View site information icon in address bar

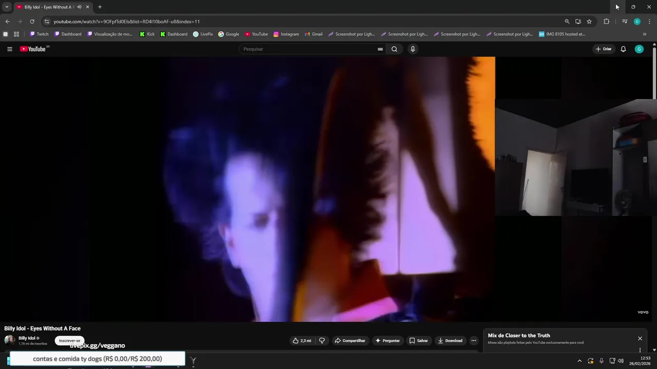click(47, 22)
